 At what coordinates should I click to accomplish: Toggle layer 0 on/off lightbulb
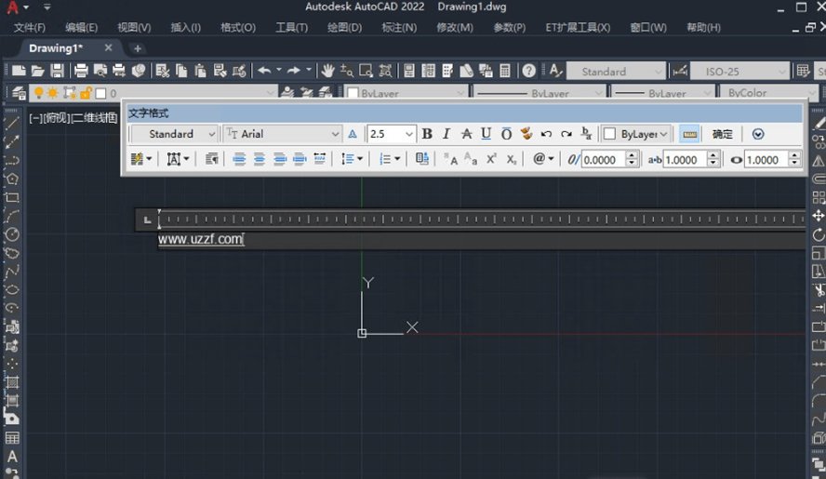coord(38,93)
